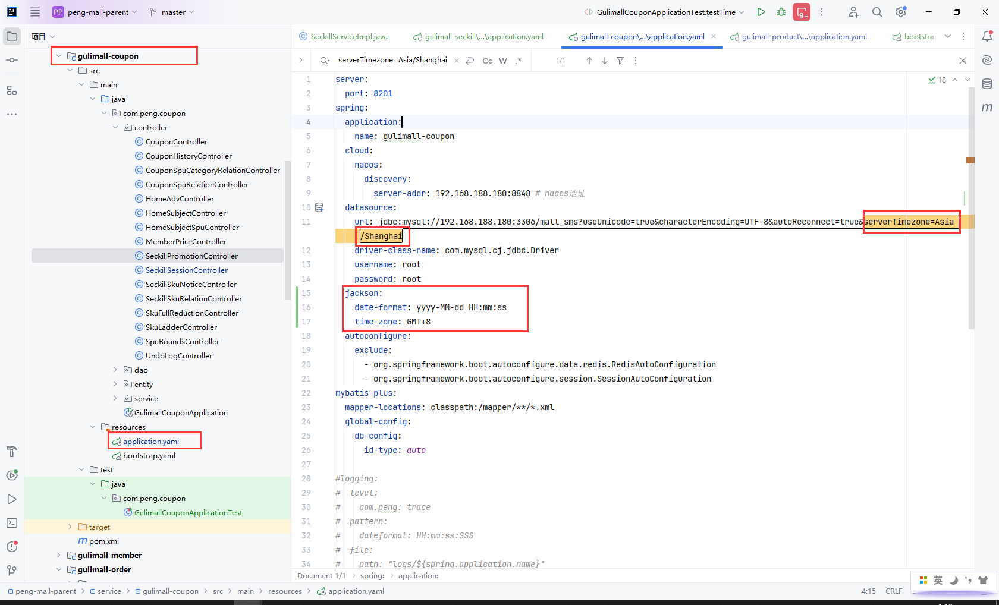Close the gulimall-coupon application.yaml tab
The width and height of the screenshot is (999, 605).
[714, 36]
